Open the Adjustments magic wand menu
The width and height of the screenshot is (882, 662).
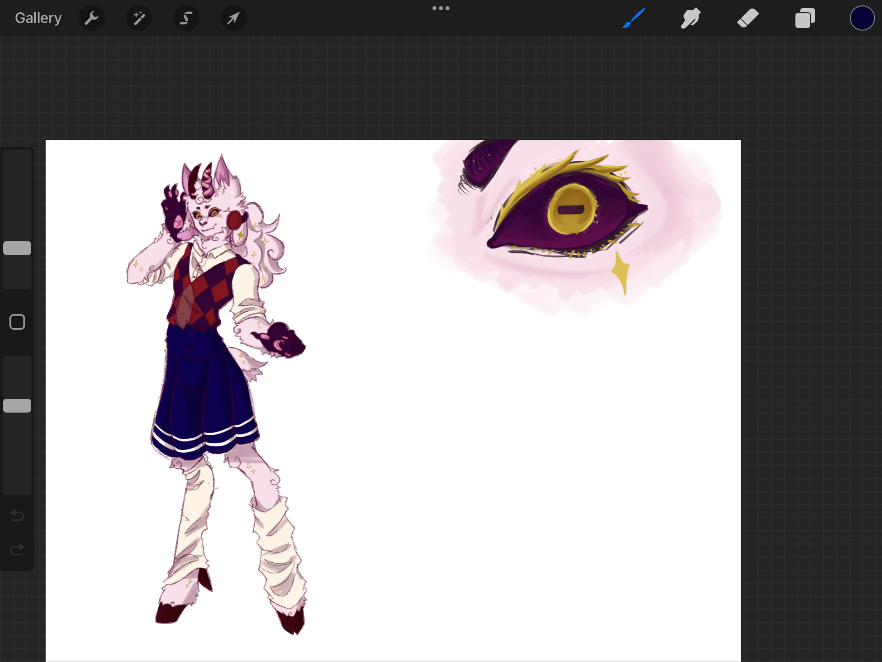[x=139, y=18]
